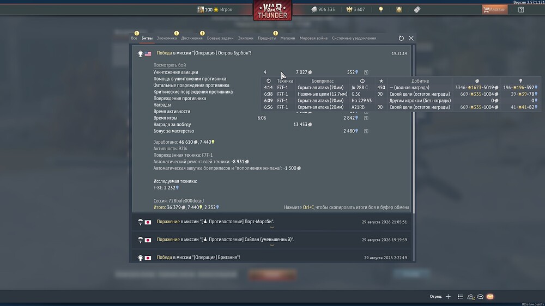Click help icon on Бонус за мастерство row
545x306 pixels.
(366, 131)
